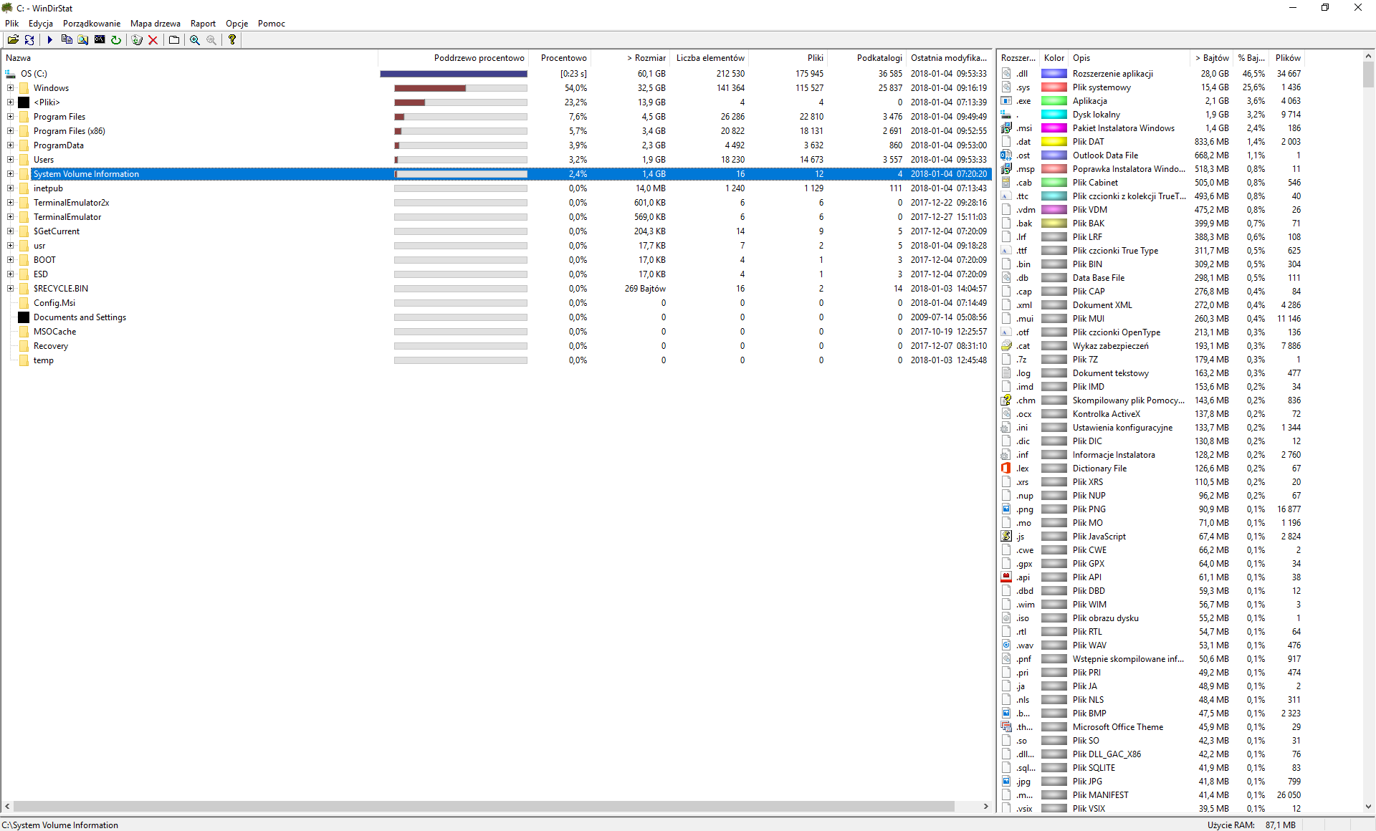Screen dimensions: 1376x831
Task: Click the black icon of Documents and Settings
Action: tap(24, 317)
